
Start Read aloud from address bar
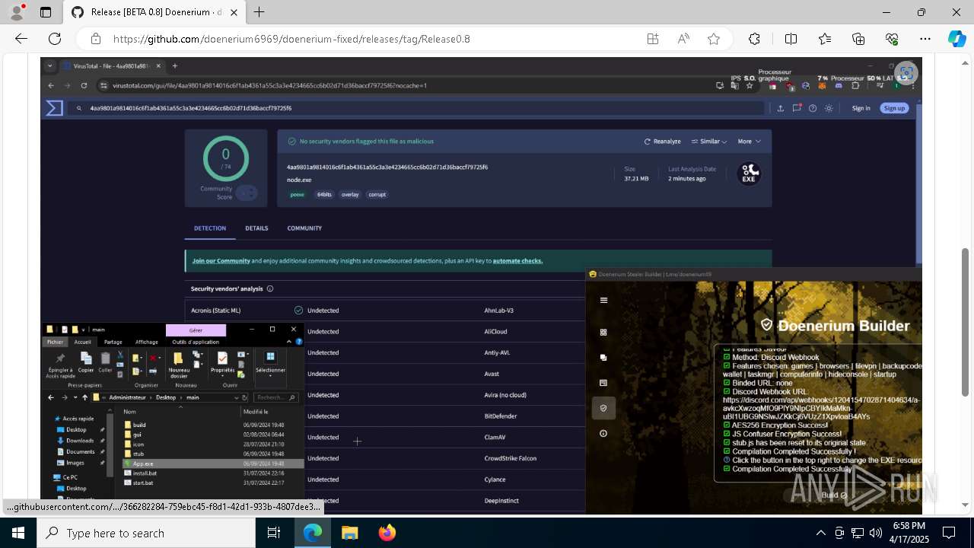pyautogui.click(x=683, y=39)
